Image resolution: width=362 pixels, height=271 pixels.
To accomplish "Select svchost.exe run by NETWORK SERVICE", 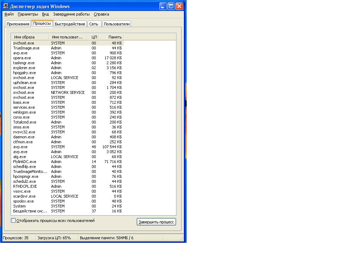I will tap(68, 93).
